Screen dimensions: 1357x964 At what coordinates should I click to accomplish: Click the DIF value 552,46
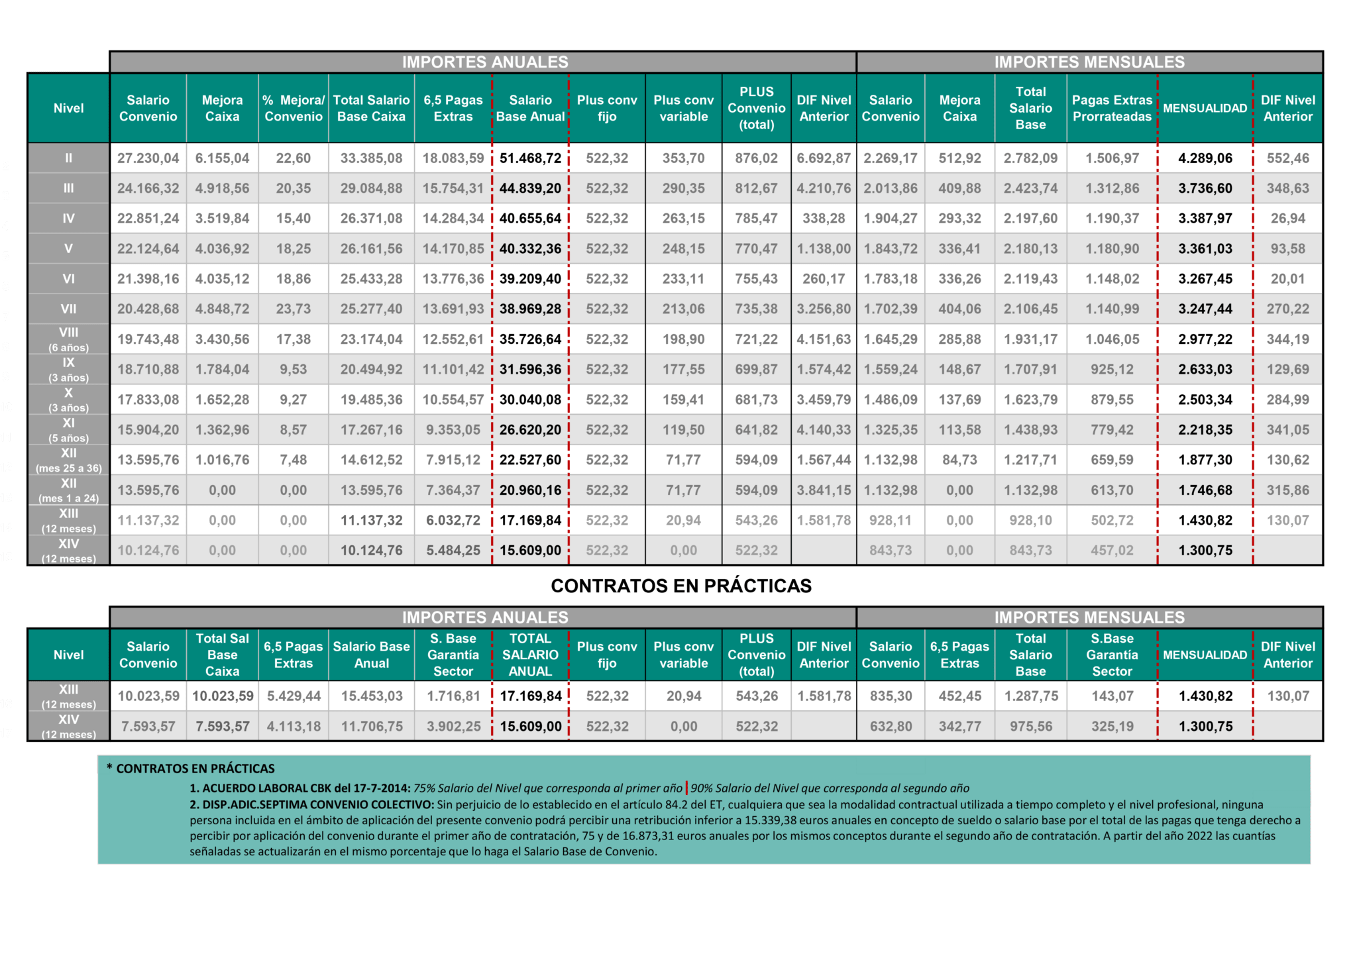point(1288,158)
